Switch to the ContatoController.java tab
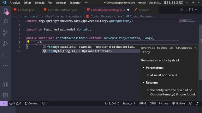This screenshot has height=113, width=202. click(62, 10)
